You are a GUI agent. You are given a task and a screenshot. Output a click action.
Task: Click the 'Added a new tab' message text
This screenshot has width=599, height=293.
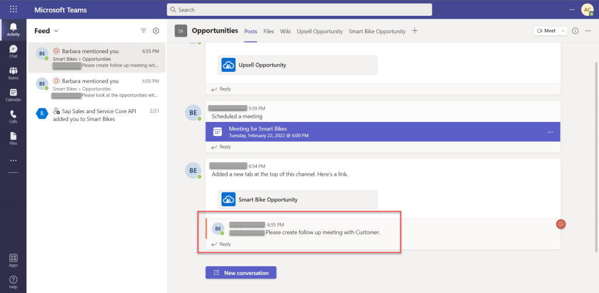pos(280,175)
